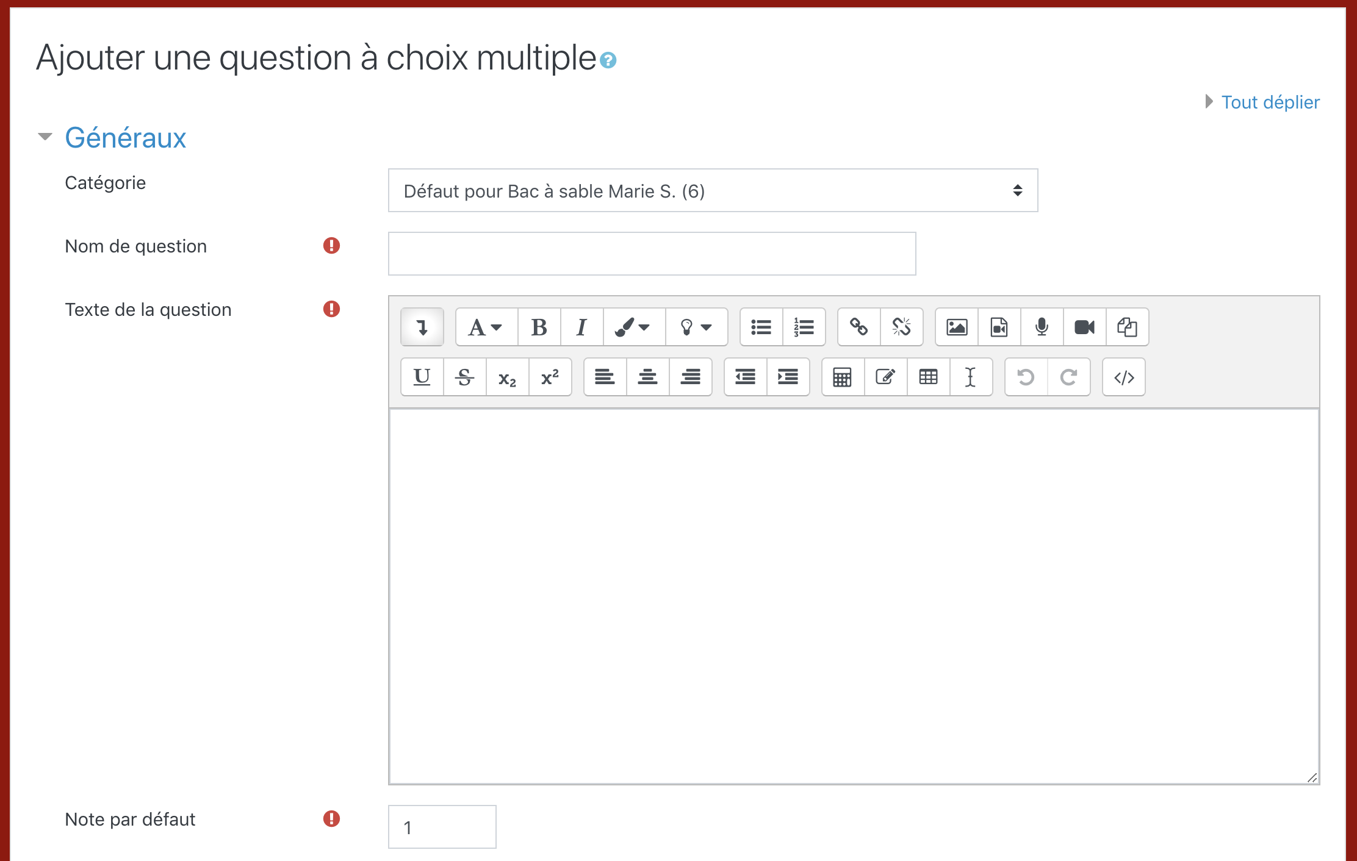Click the undo arrow in editor
Screen dimensions: 1357x861
[1026, 377]
